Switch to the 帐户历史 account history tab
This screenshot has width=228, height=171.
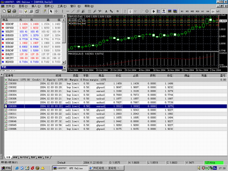pyautogui.click(x=24, y=157)
